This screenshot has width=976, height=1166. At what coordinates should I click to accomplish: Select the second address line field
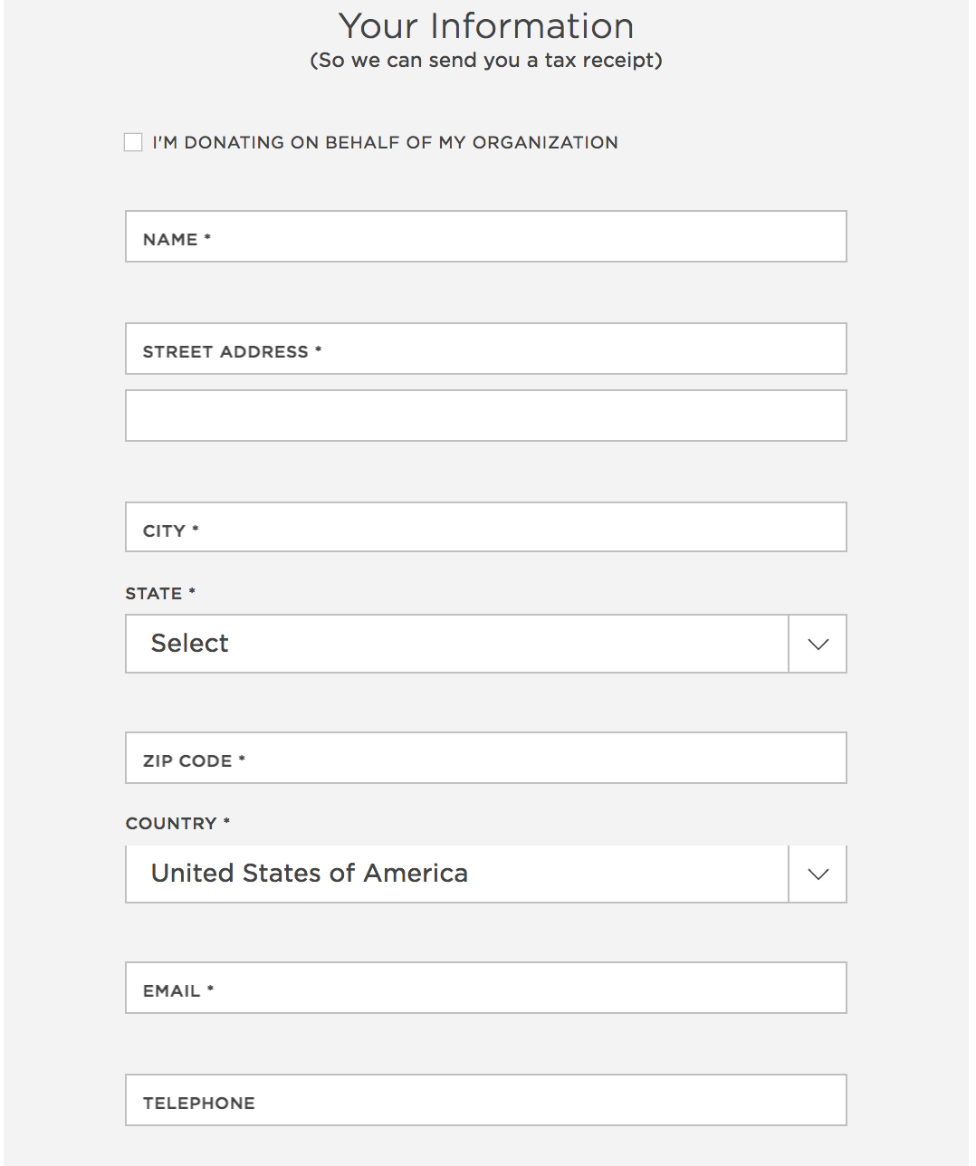[485, 416]
